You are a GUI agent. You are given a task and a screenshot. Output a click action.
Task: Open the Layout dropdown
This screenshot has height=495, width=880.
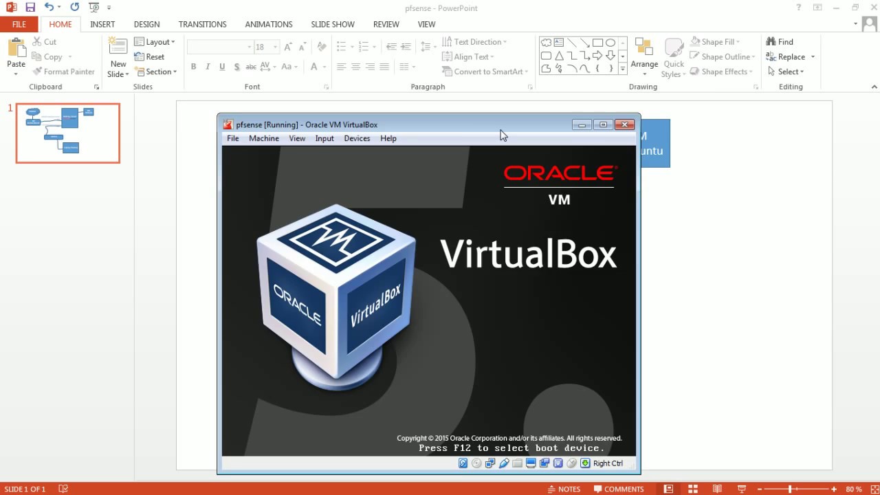coord(155,42)
